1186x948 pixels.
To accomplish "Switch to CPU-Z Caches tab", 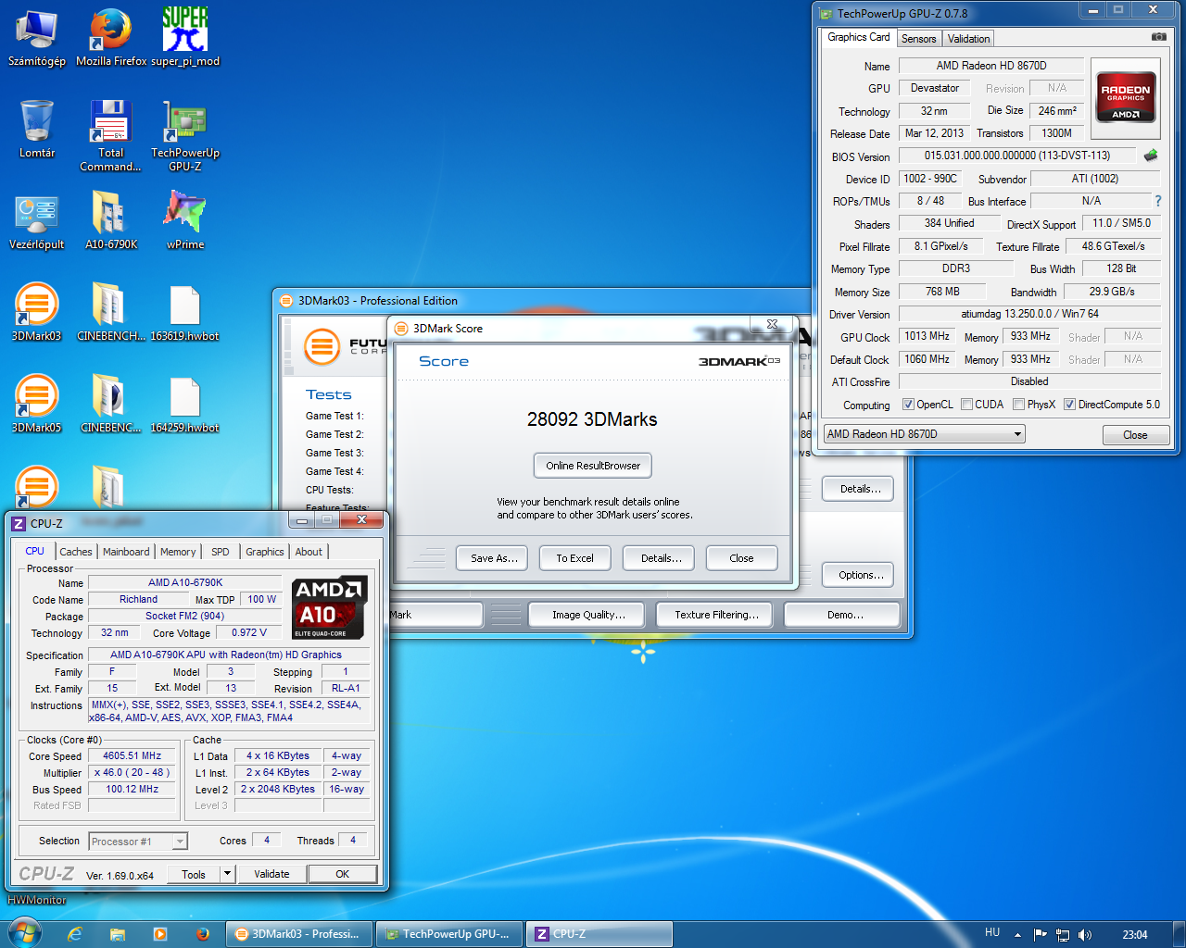I will (x=76, y=552).
